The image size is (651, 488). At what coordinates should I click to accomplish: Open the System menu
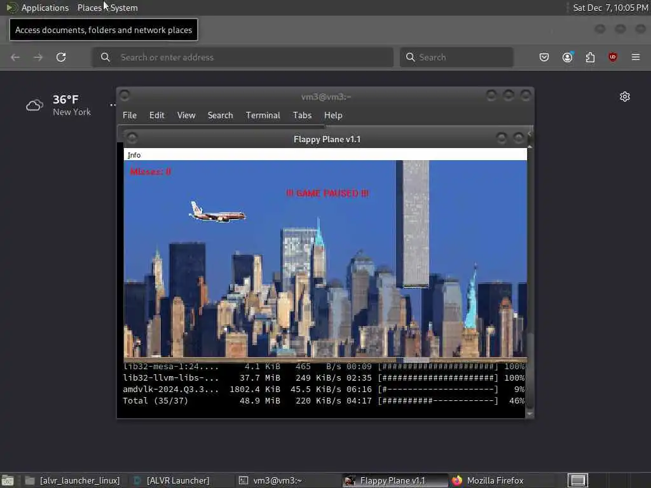point(124,8)
